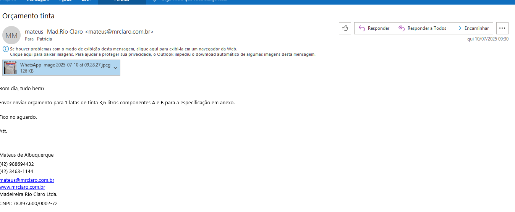Click the recipient Patricia
Viewport: 515px width, 212px height.
click(44, 39)
